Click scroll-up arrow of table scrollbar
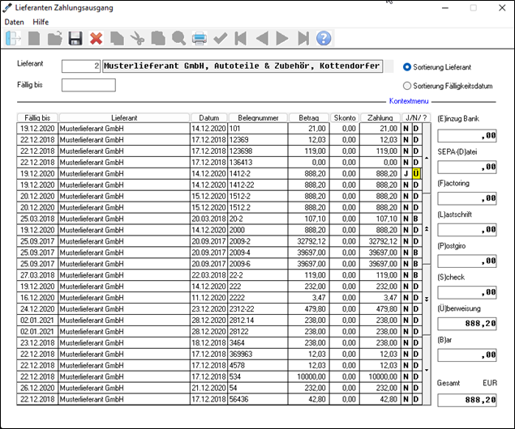Image resolution: width=515 pixels, height=429 pixels. point(427,158)
